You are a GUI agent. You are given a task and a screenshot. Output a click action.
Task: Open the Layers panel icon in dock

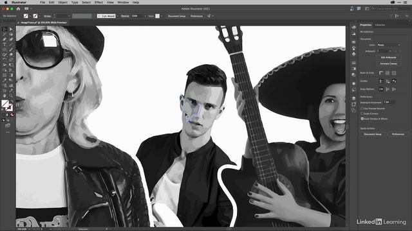click(x=353, y=98)
